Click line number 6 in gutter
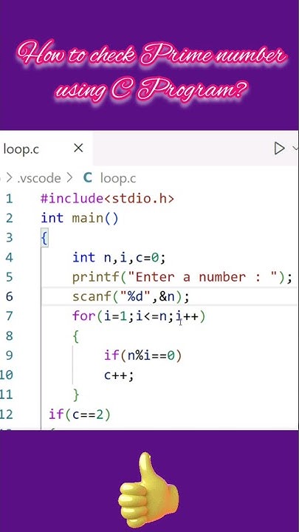The width and height of the screenshot is (299, 532). coord(9,296)
